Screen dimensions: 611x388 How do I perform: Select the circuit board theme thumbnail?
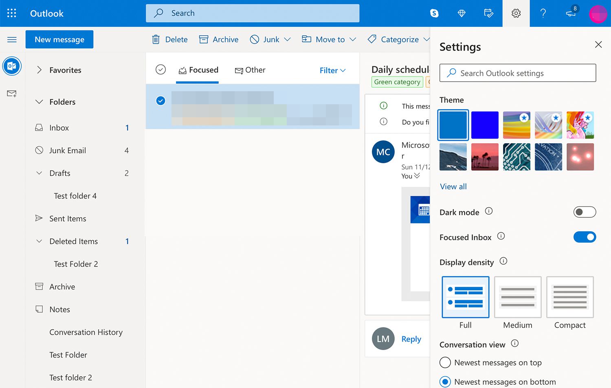click(516, 157)
